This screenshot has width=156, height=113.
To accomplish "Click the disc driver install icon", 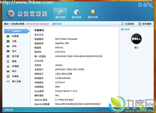I will pos(76,12).
